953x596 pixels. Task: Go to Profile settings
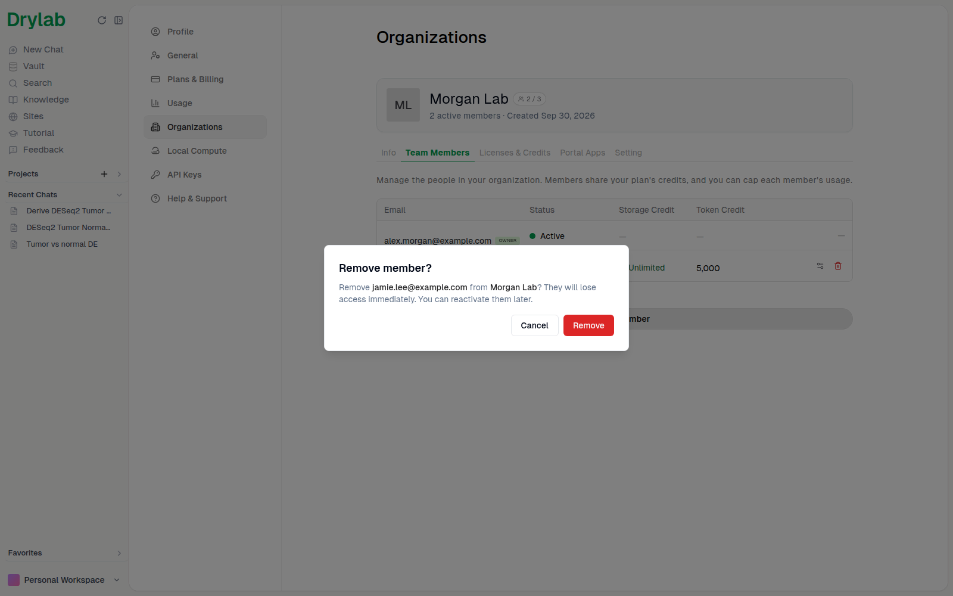coord(205,32)
